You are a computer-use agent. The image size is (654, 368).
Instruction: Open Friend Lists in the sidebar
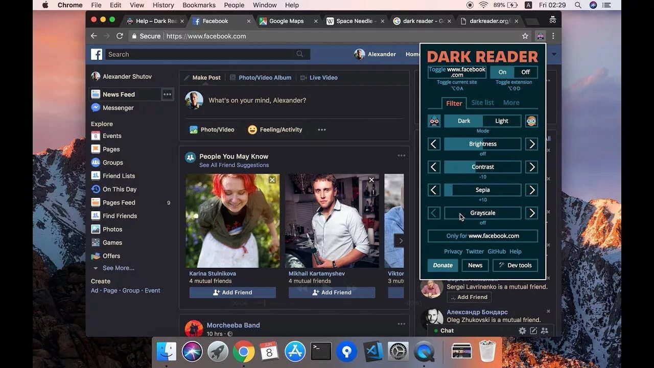[x=113, y=176]
